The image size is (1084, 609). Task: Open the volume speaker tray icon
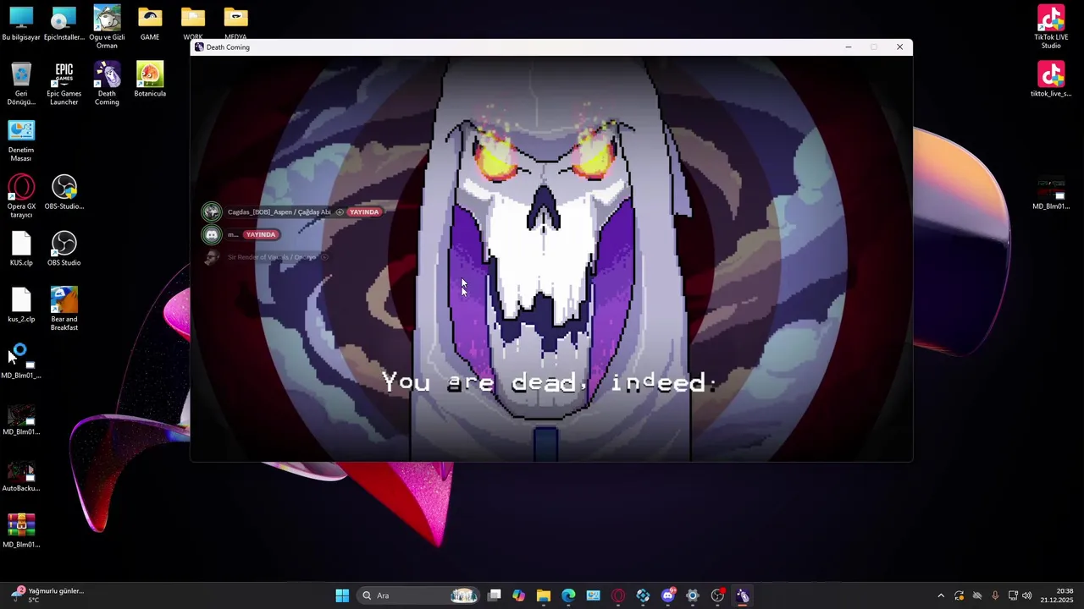tap(1026, 595)
